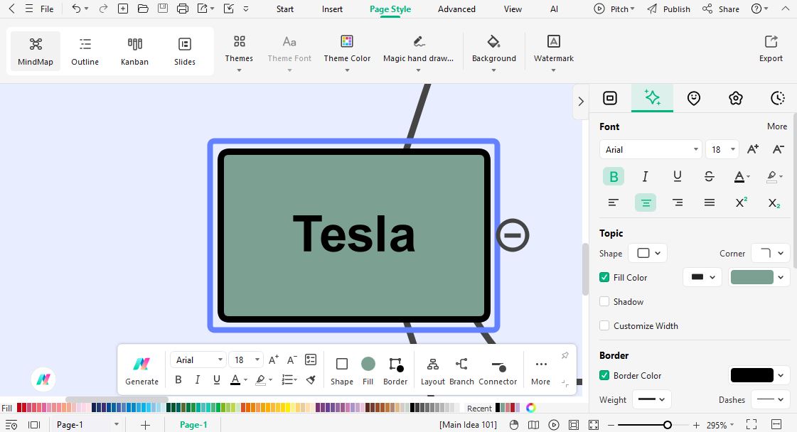Viewport: 797px width, 432px height.
Task: Apply subscript formatting
Action: (774, 202)
